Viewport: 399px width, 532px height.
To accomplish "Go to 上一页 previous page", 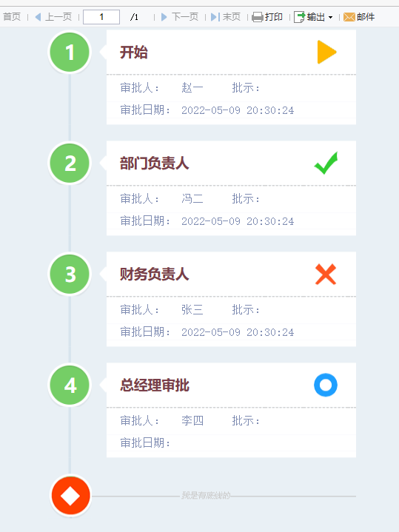I will click(53, 16).
